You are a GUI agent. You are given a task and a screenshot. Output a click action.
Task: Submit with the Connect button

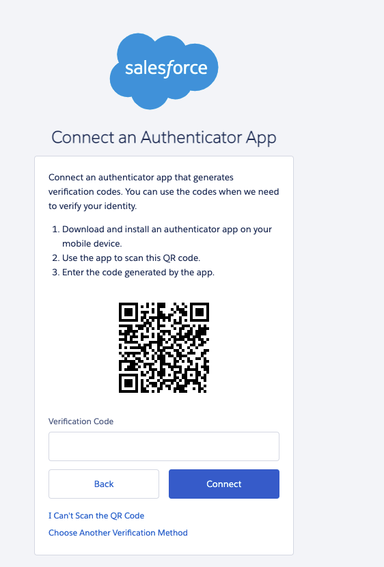pyautogui.click(x=224, y=484)
